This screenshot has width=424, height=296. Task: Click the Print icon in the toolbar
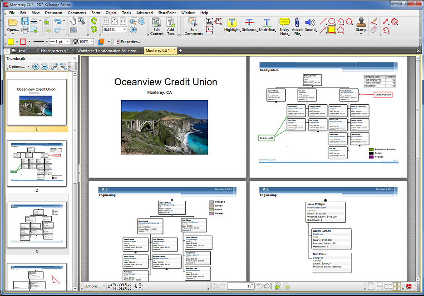pos(25,30)
